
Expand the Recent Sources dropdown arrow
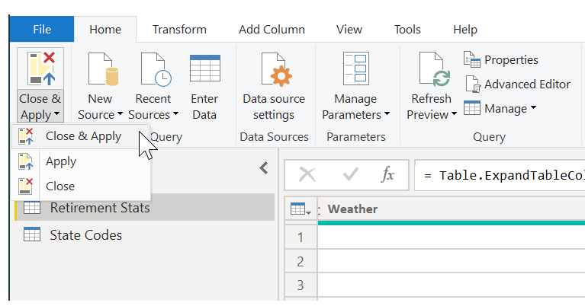tap(175, 116)
